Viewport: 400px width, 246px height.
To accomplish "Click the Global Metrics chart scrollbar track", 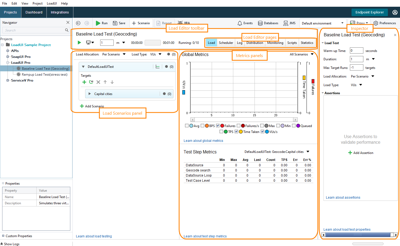I will [244, 120].
